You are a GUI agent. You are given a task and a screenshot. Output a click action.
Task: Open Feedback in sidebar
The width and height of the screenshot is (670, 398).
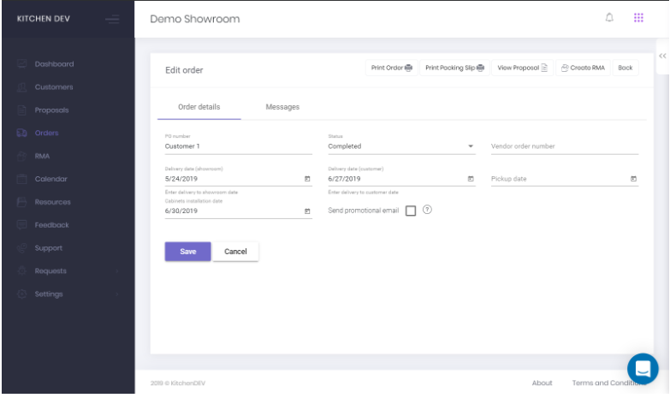(51, 225)
